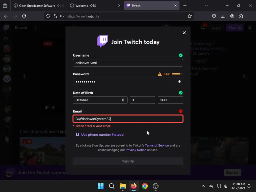Click the green Date of Birth checkmark
This screenshot has width=256, height=192.
180,93
